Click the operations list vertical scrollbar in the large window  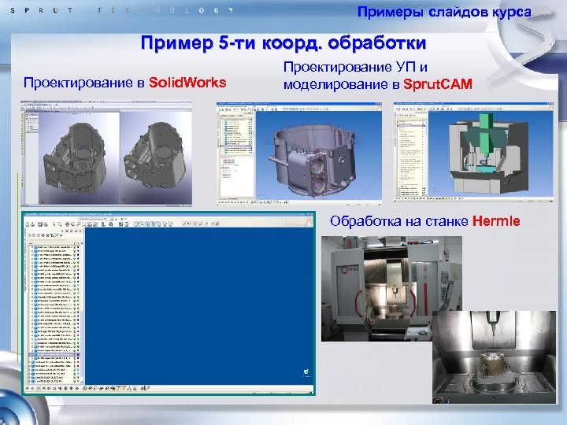[83, 312]
